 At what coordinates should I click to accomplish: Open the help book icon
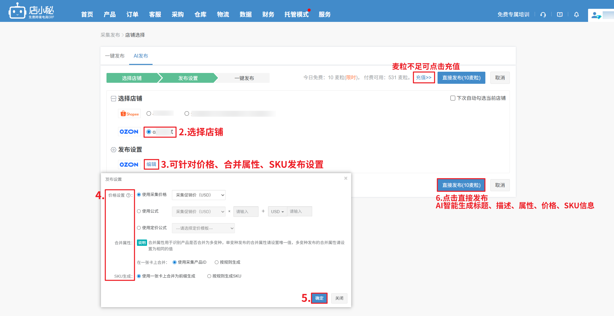coord(560,15)
